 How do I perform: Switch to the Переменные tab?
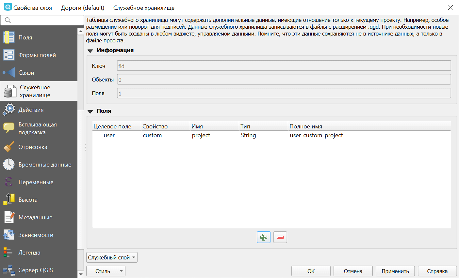(x=36, y=182)
